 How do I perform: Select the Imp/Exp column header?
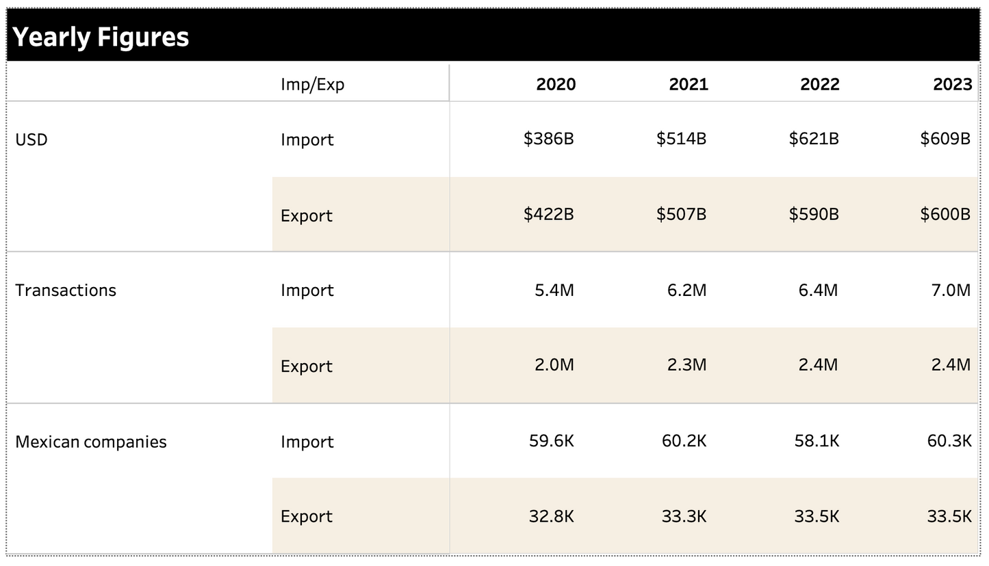click(312, 84)
